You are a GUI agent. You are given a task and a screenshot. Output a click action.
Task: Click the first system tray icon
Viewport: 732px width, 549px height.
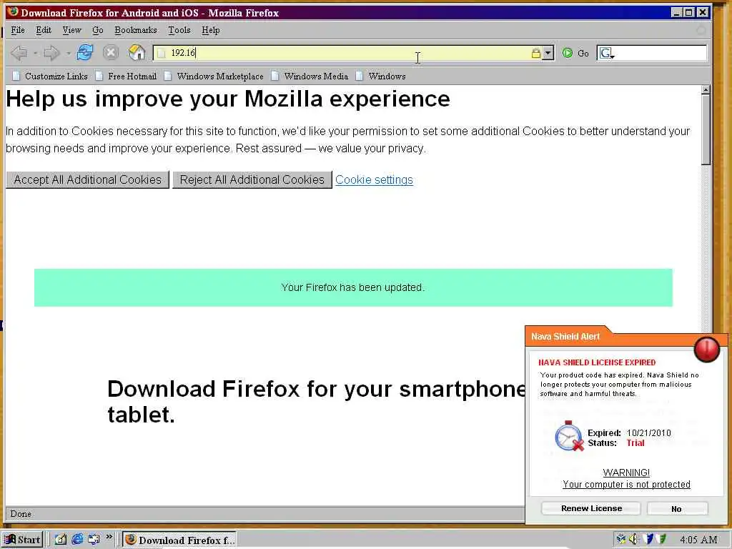pyautogui.click(x=621, y=539)
